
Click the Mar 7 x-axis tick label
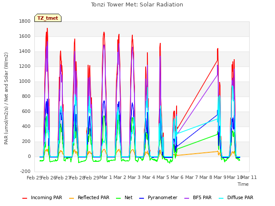point(192,177)
